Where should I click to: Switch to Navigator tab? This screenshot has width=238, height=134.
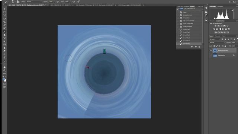coord(220,7)
